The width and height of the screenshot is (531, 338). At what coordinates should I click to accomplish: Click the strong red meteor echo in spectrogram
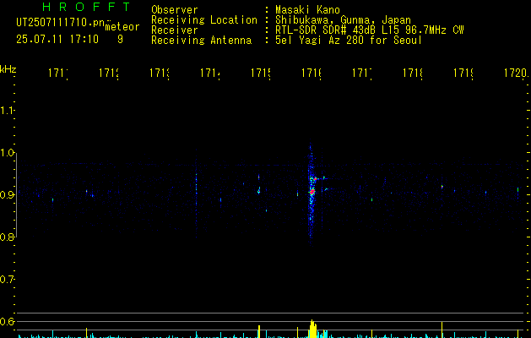(312, 192)
